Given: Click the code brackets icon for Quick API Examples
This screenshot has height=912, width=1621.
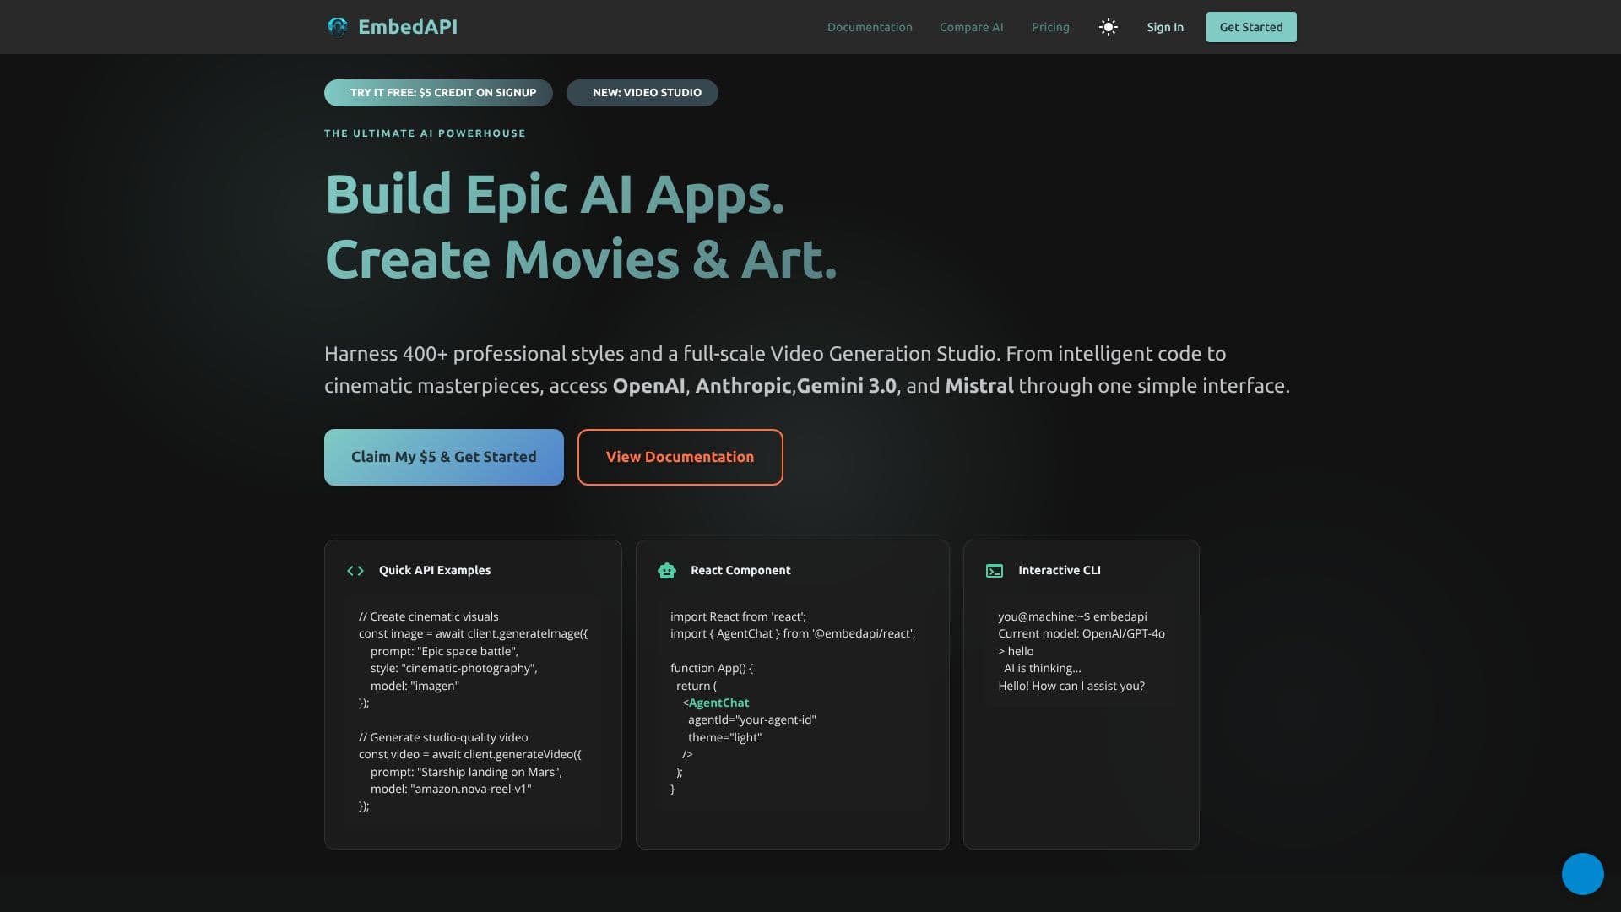Looking at the screenshot, I should 355,571.
